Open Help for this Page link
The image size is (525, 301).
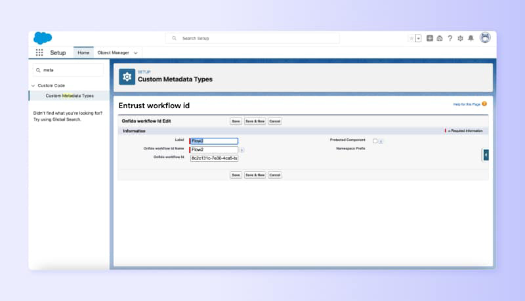pyautogui.click(x=467, y=104)
